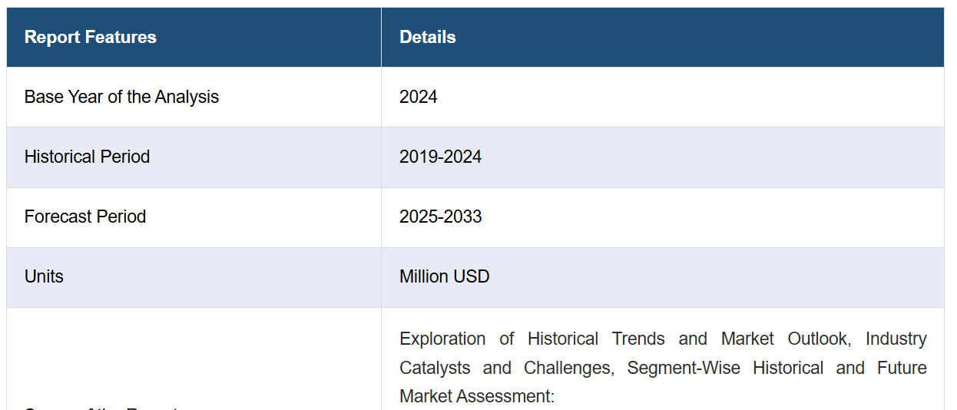This screenshot has height=410, width=957.
Task: Click the word "Challenges," in the scope text
Action: click(568, 368)
